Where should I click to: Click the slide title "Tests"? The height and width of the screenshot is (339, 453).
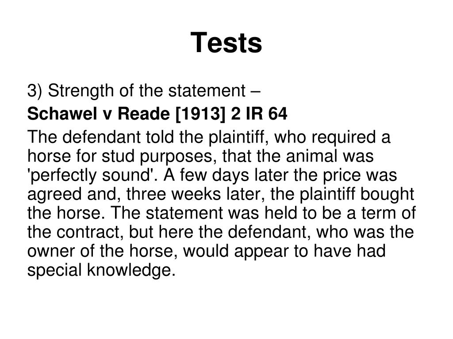click(x=226, y=43)
